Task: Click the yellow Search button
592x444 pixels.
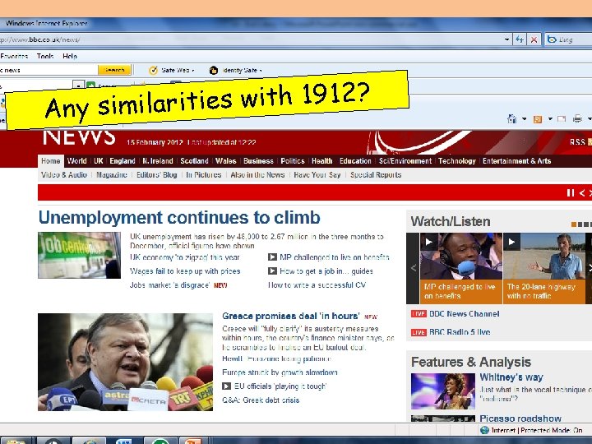Action: click(x=114, y=70)
